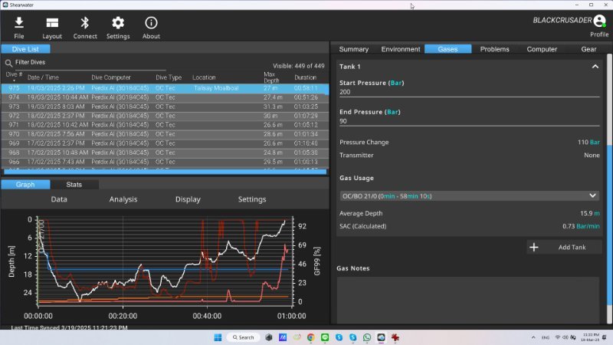Open the OC/BO 21/0 gas usage dropdown

pos(469,196)
